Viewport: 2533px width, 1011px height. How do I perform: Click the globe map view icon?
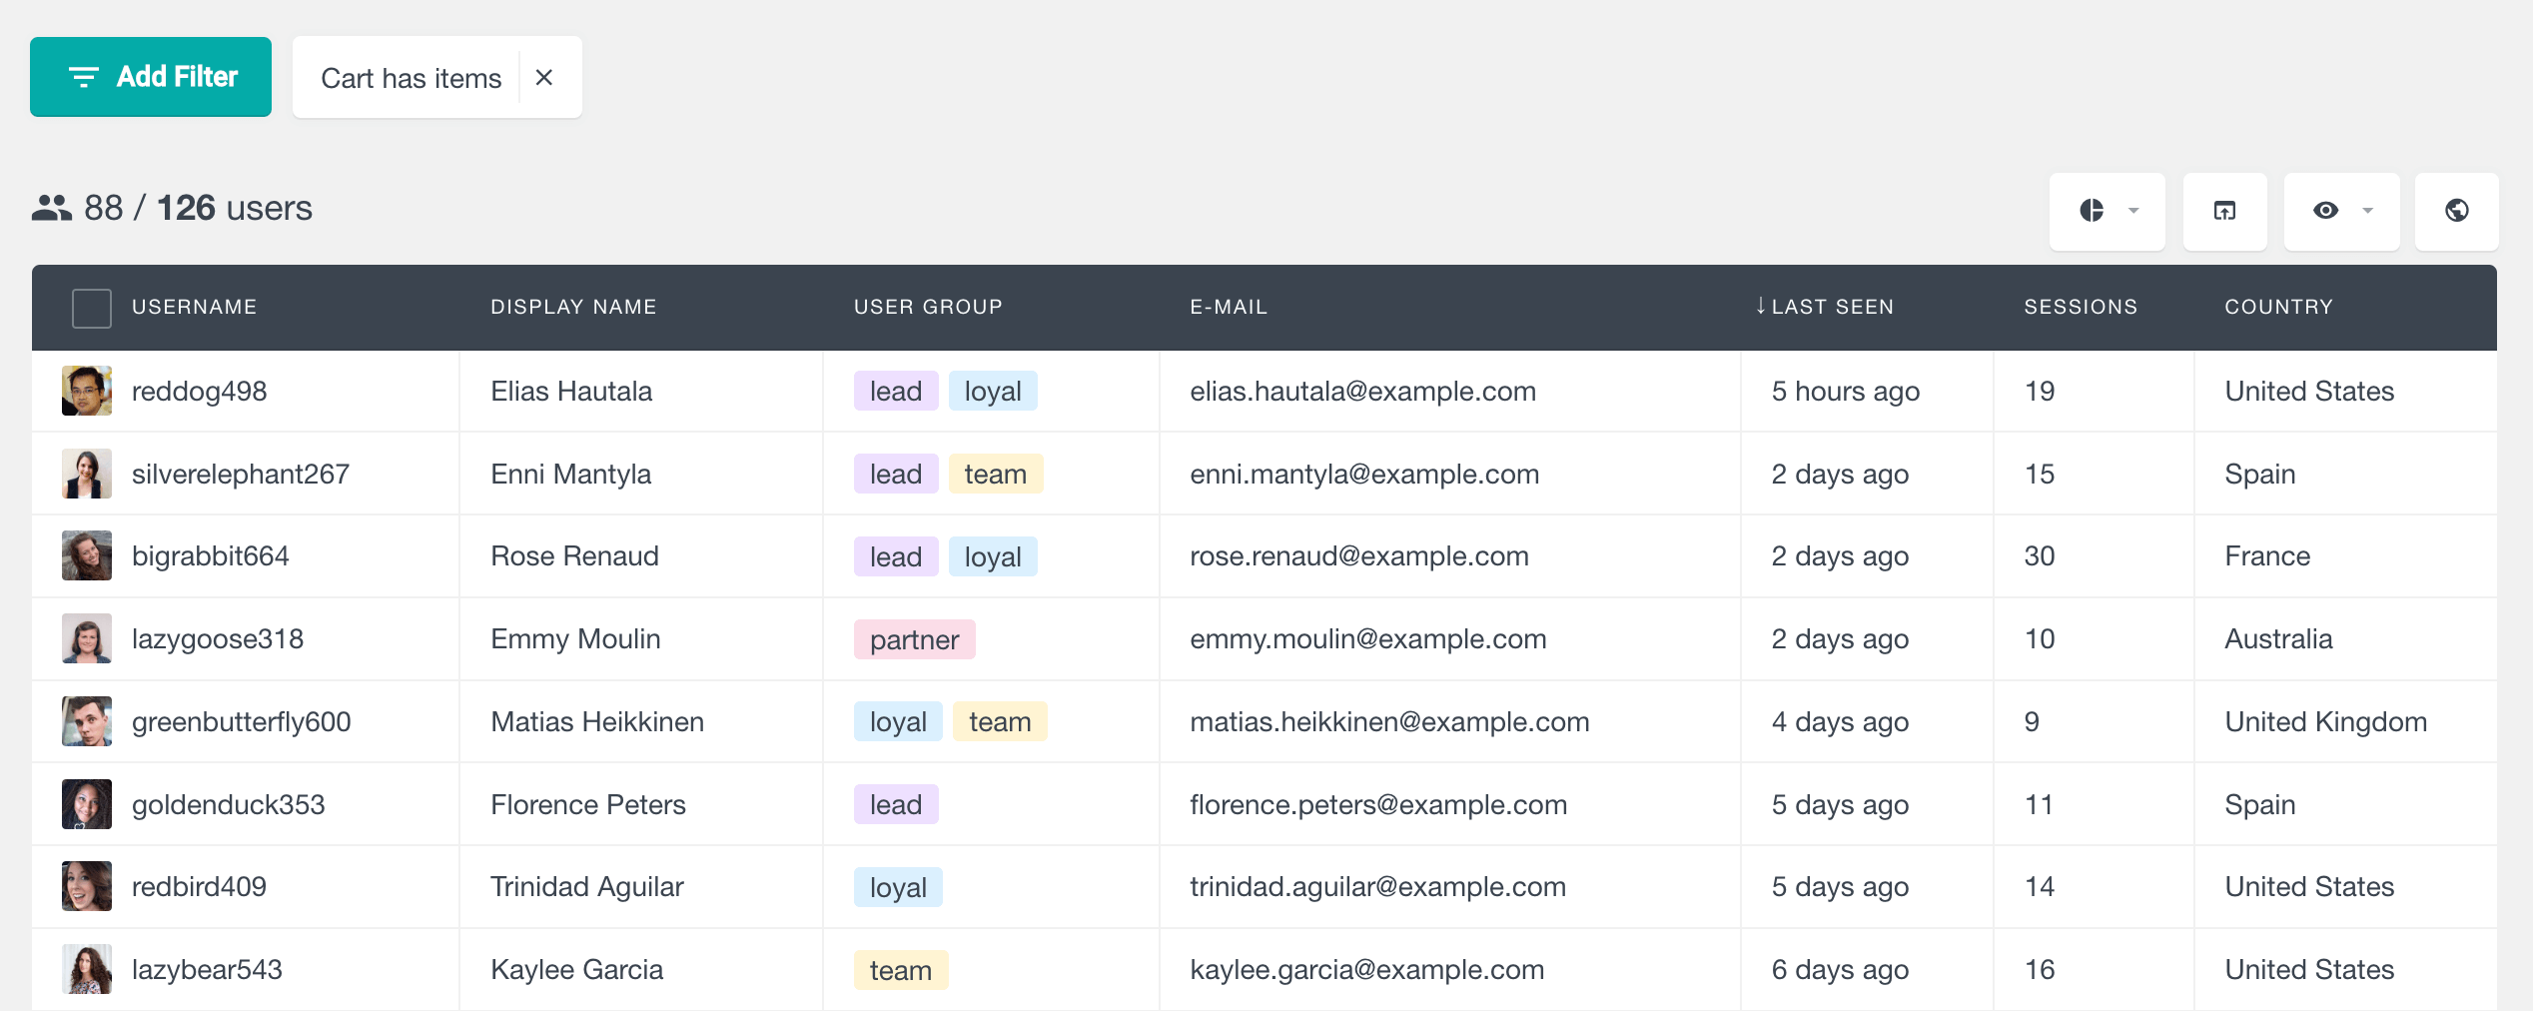2456,211
